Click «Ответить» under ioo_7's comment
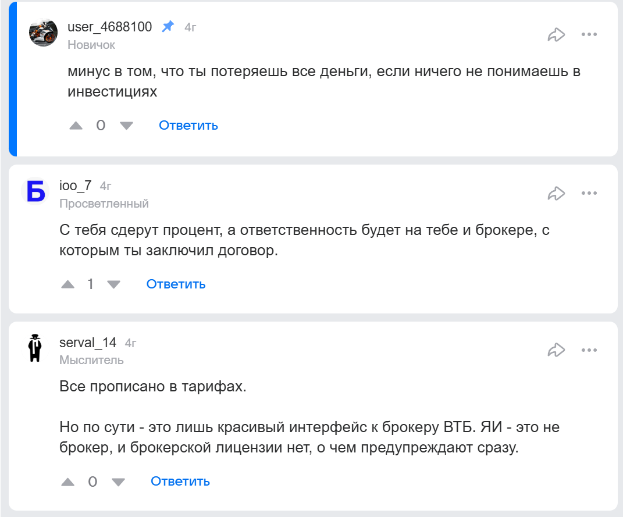This screenshot has width=623, height=517. pos(175,284)
